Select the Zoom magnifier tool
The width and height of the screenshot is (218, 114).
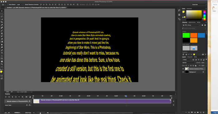(2, 64)
